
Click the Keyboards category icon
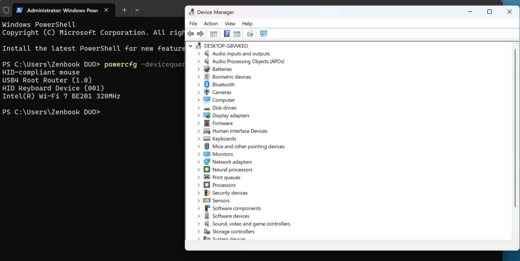click(206, 139)
